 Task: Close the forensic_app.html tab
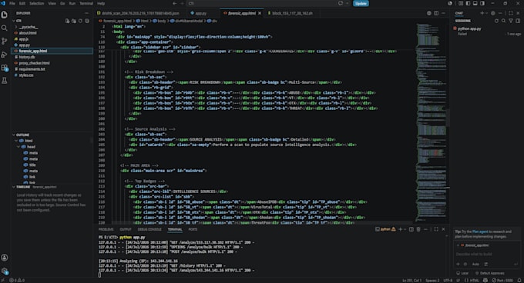tap(260, 13)
